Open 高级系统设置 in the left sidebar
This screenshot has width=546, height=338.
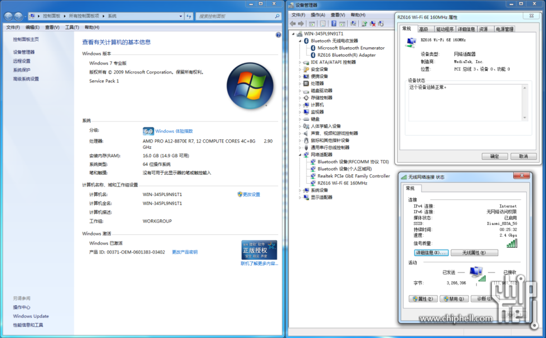tap(26, 79)
